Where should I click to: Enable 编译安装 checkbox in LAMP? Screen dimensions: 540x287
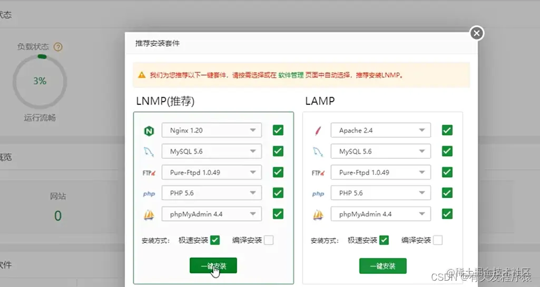tap(438, 240)
